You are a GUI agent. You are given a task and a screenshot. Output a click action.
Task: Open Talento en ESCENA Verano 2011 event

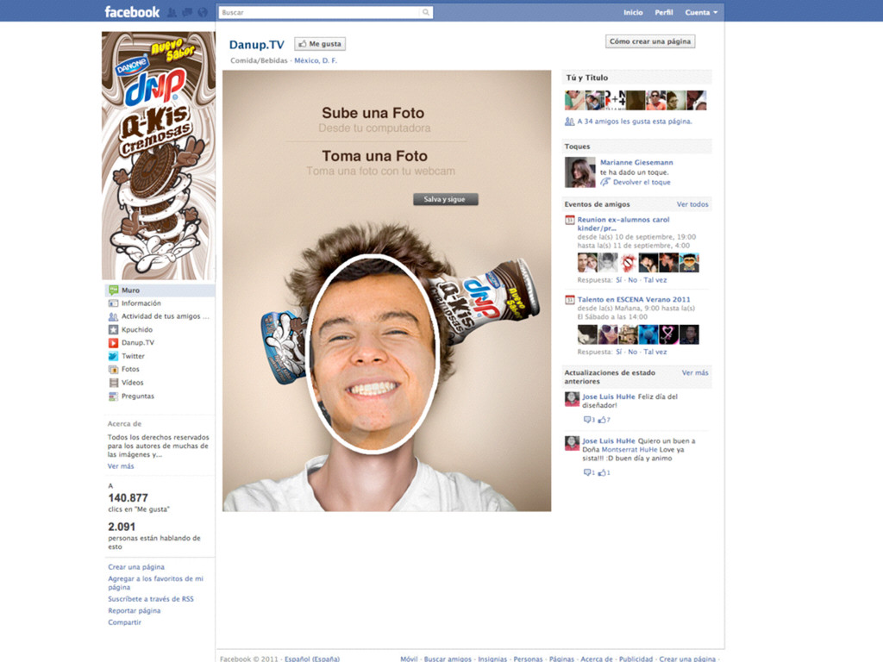pyautogui.click(x=634, y=299)
